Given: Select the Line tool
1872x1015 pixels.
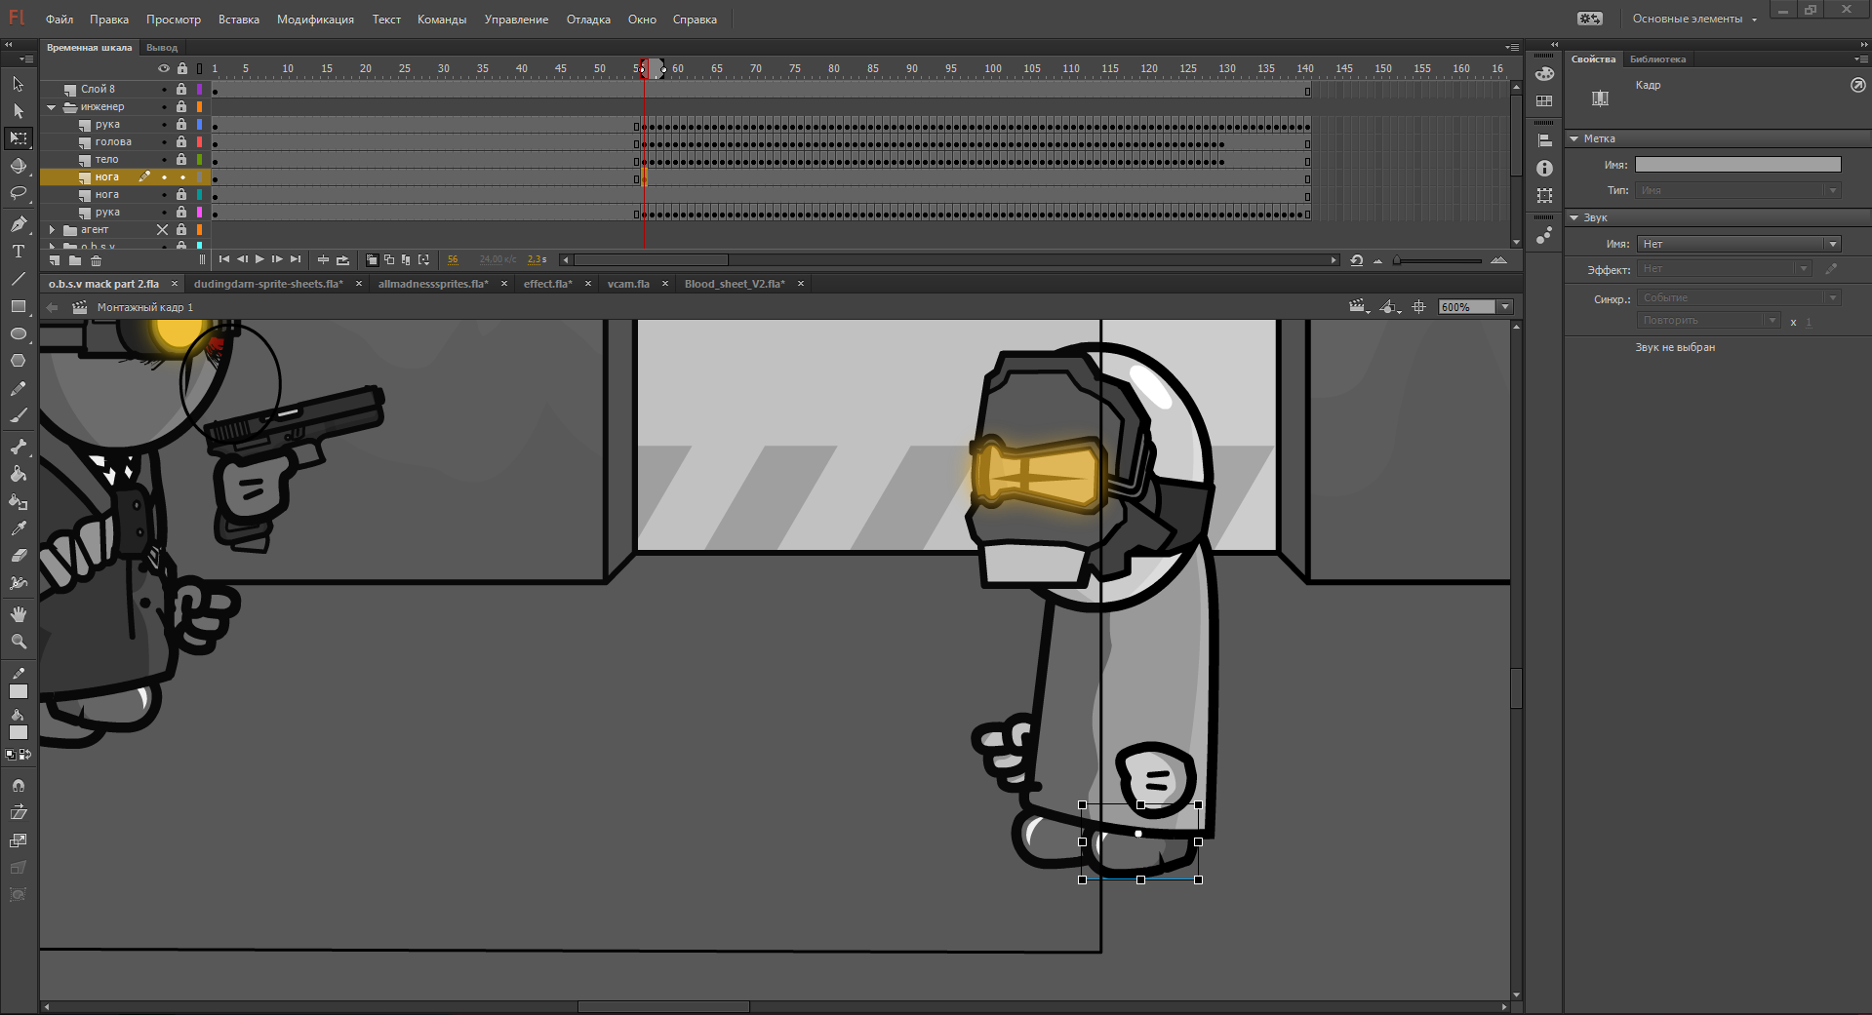Looking at the screenshot, I should [x=19, y=279].
